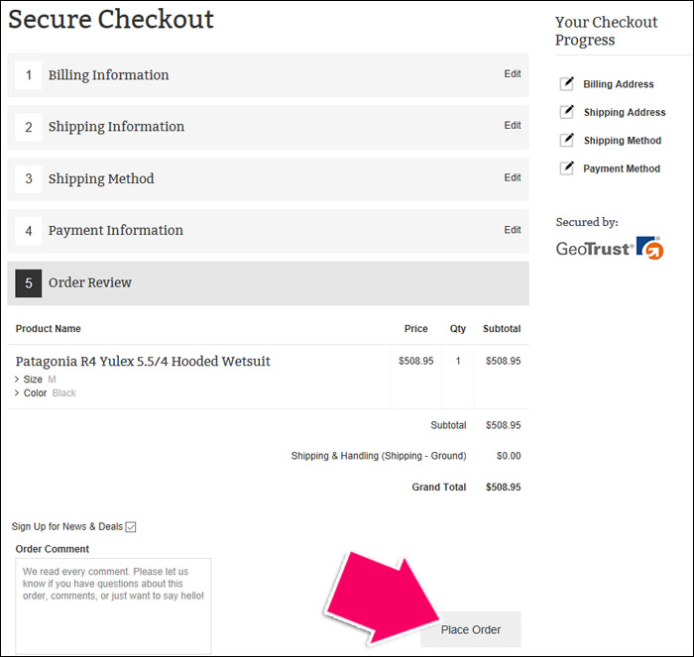Open the Payment Information step header

(269, 231)
